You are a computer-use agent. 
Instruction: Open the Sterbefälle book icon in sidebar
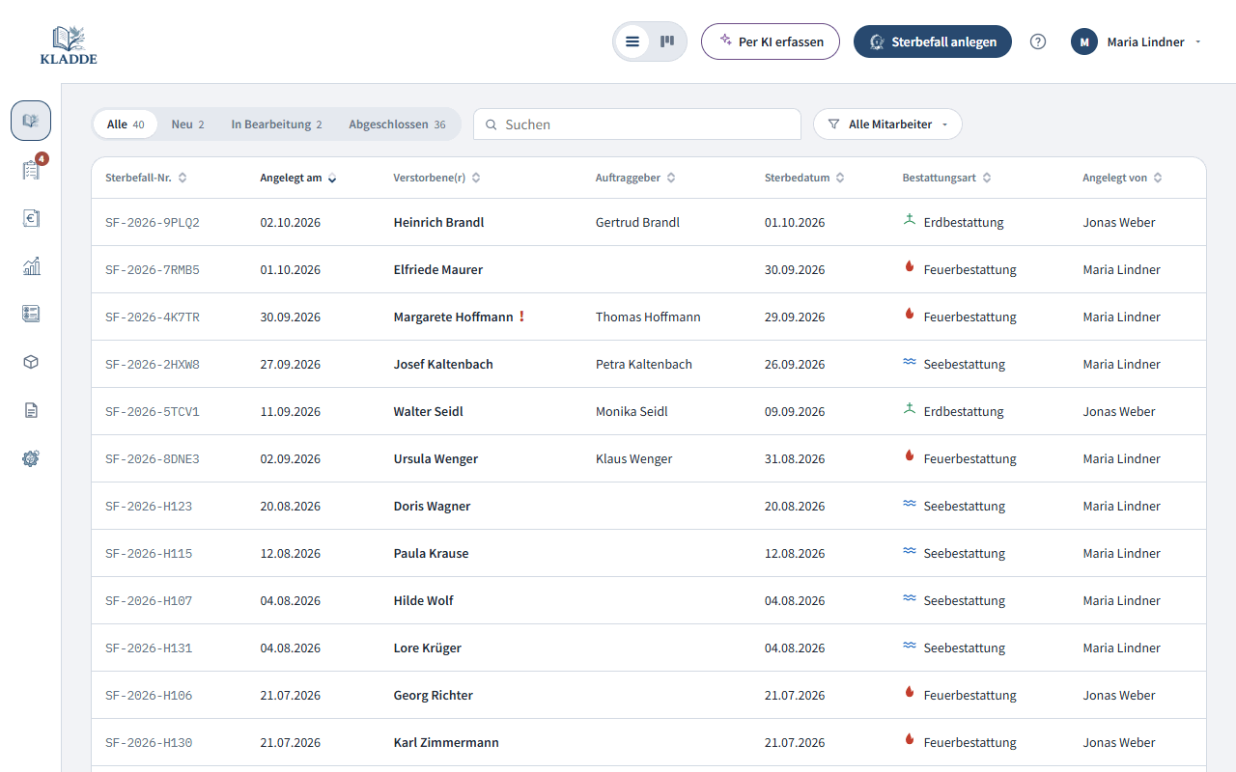[x=31, y=121]
